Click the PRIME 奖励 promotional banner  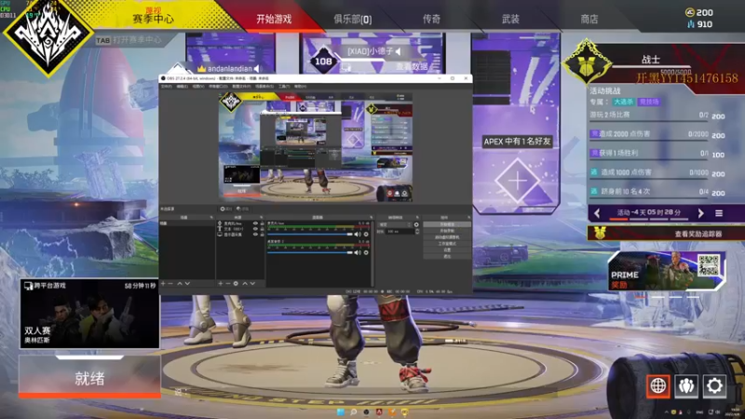(666, 271)
